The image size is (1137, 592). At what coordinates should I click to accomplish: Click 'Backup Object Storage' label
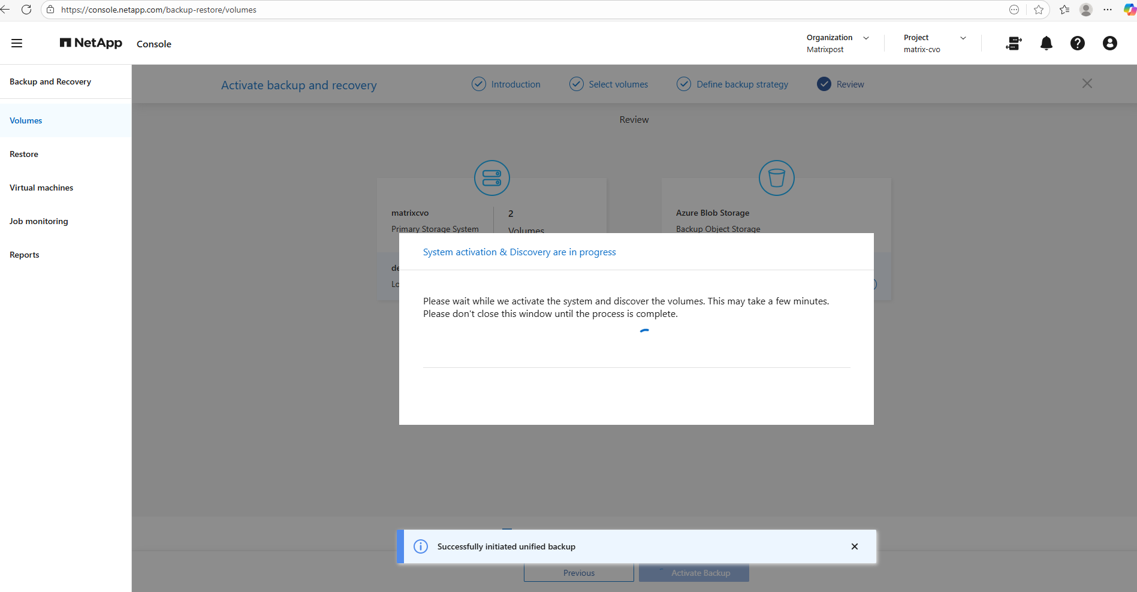718,229
